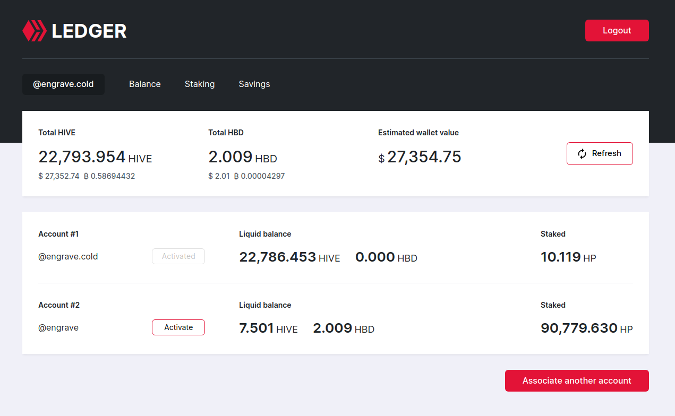675x416 pixels.
Task: Click the Bitcoin value 0.00004297
Action: (260, 176)
